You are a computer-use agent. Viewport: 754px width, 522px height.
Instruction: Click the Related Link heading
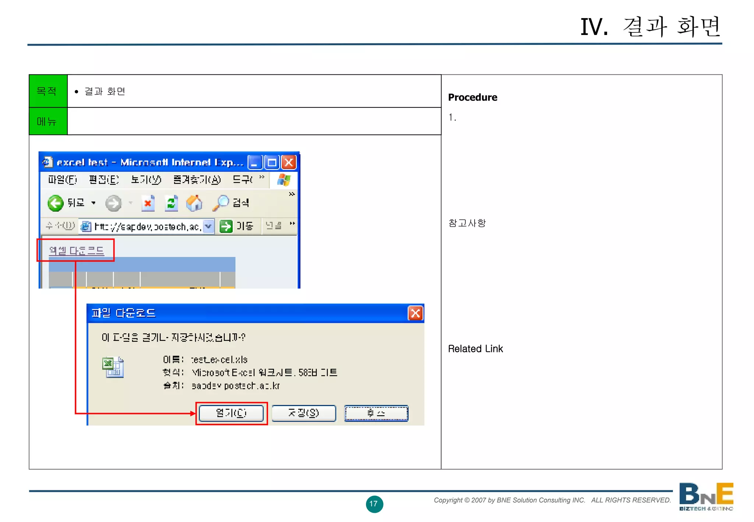[475, 349]
